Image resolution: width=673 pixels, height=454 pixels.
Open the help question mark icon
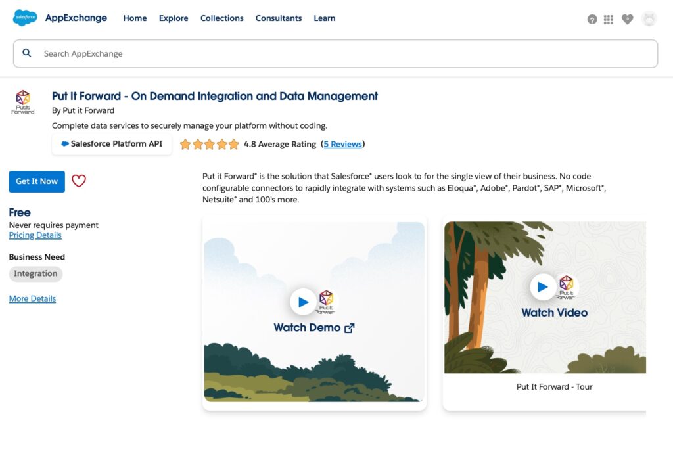pyautogui.click(x=592, y=19)
